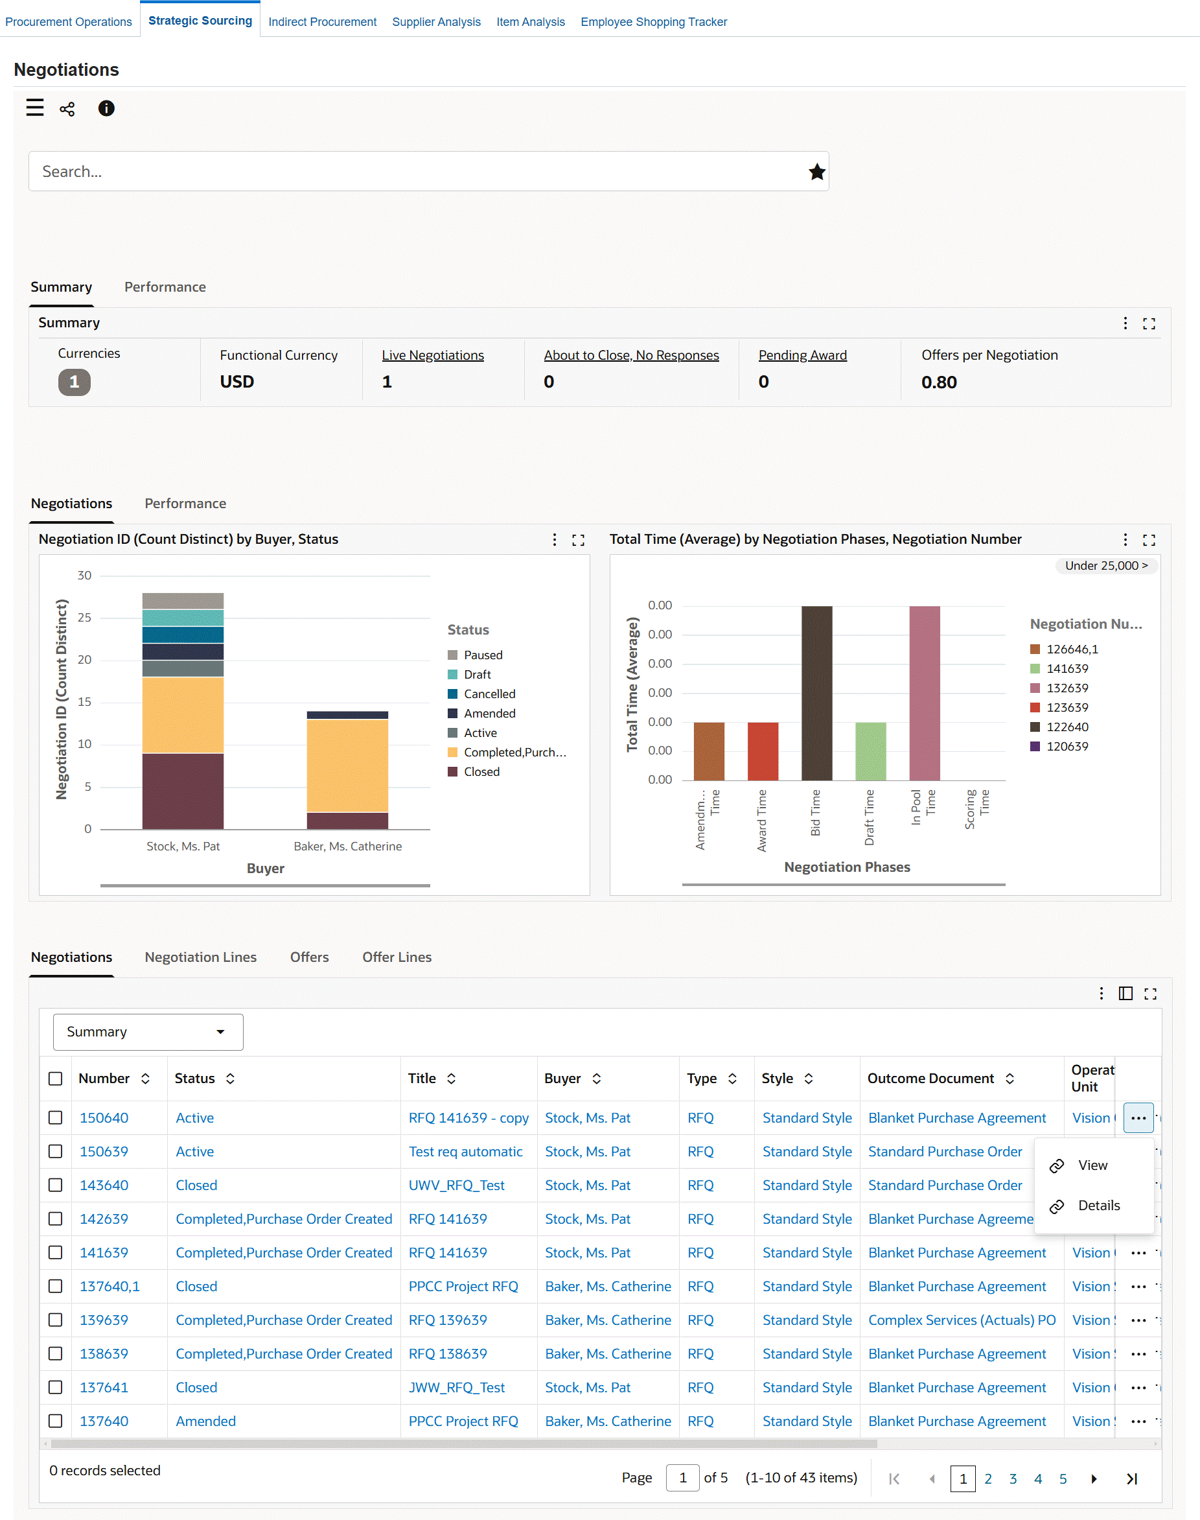
Task: Open the Negotiation Lines tab
Action: click(x=200, y=957)
